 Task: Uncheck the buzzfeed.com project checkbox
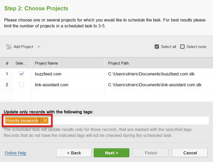click(x=21, y=74)
